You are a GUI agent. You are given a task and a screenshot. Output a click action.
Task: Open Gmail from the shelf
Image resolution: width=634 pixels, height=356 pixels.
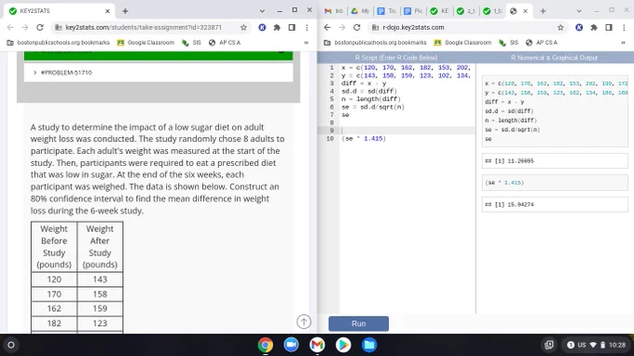[317, 345]
